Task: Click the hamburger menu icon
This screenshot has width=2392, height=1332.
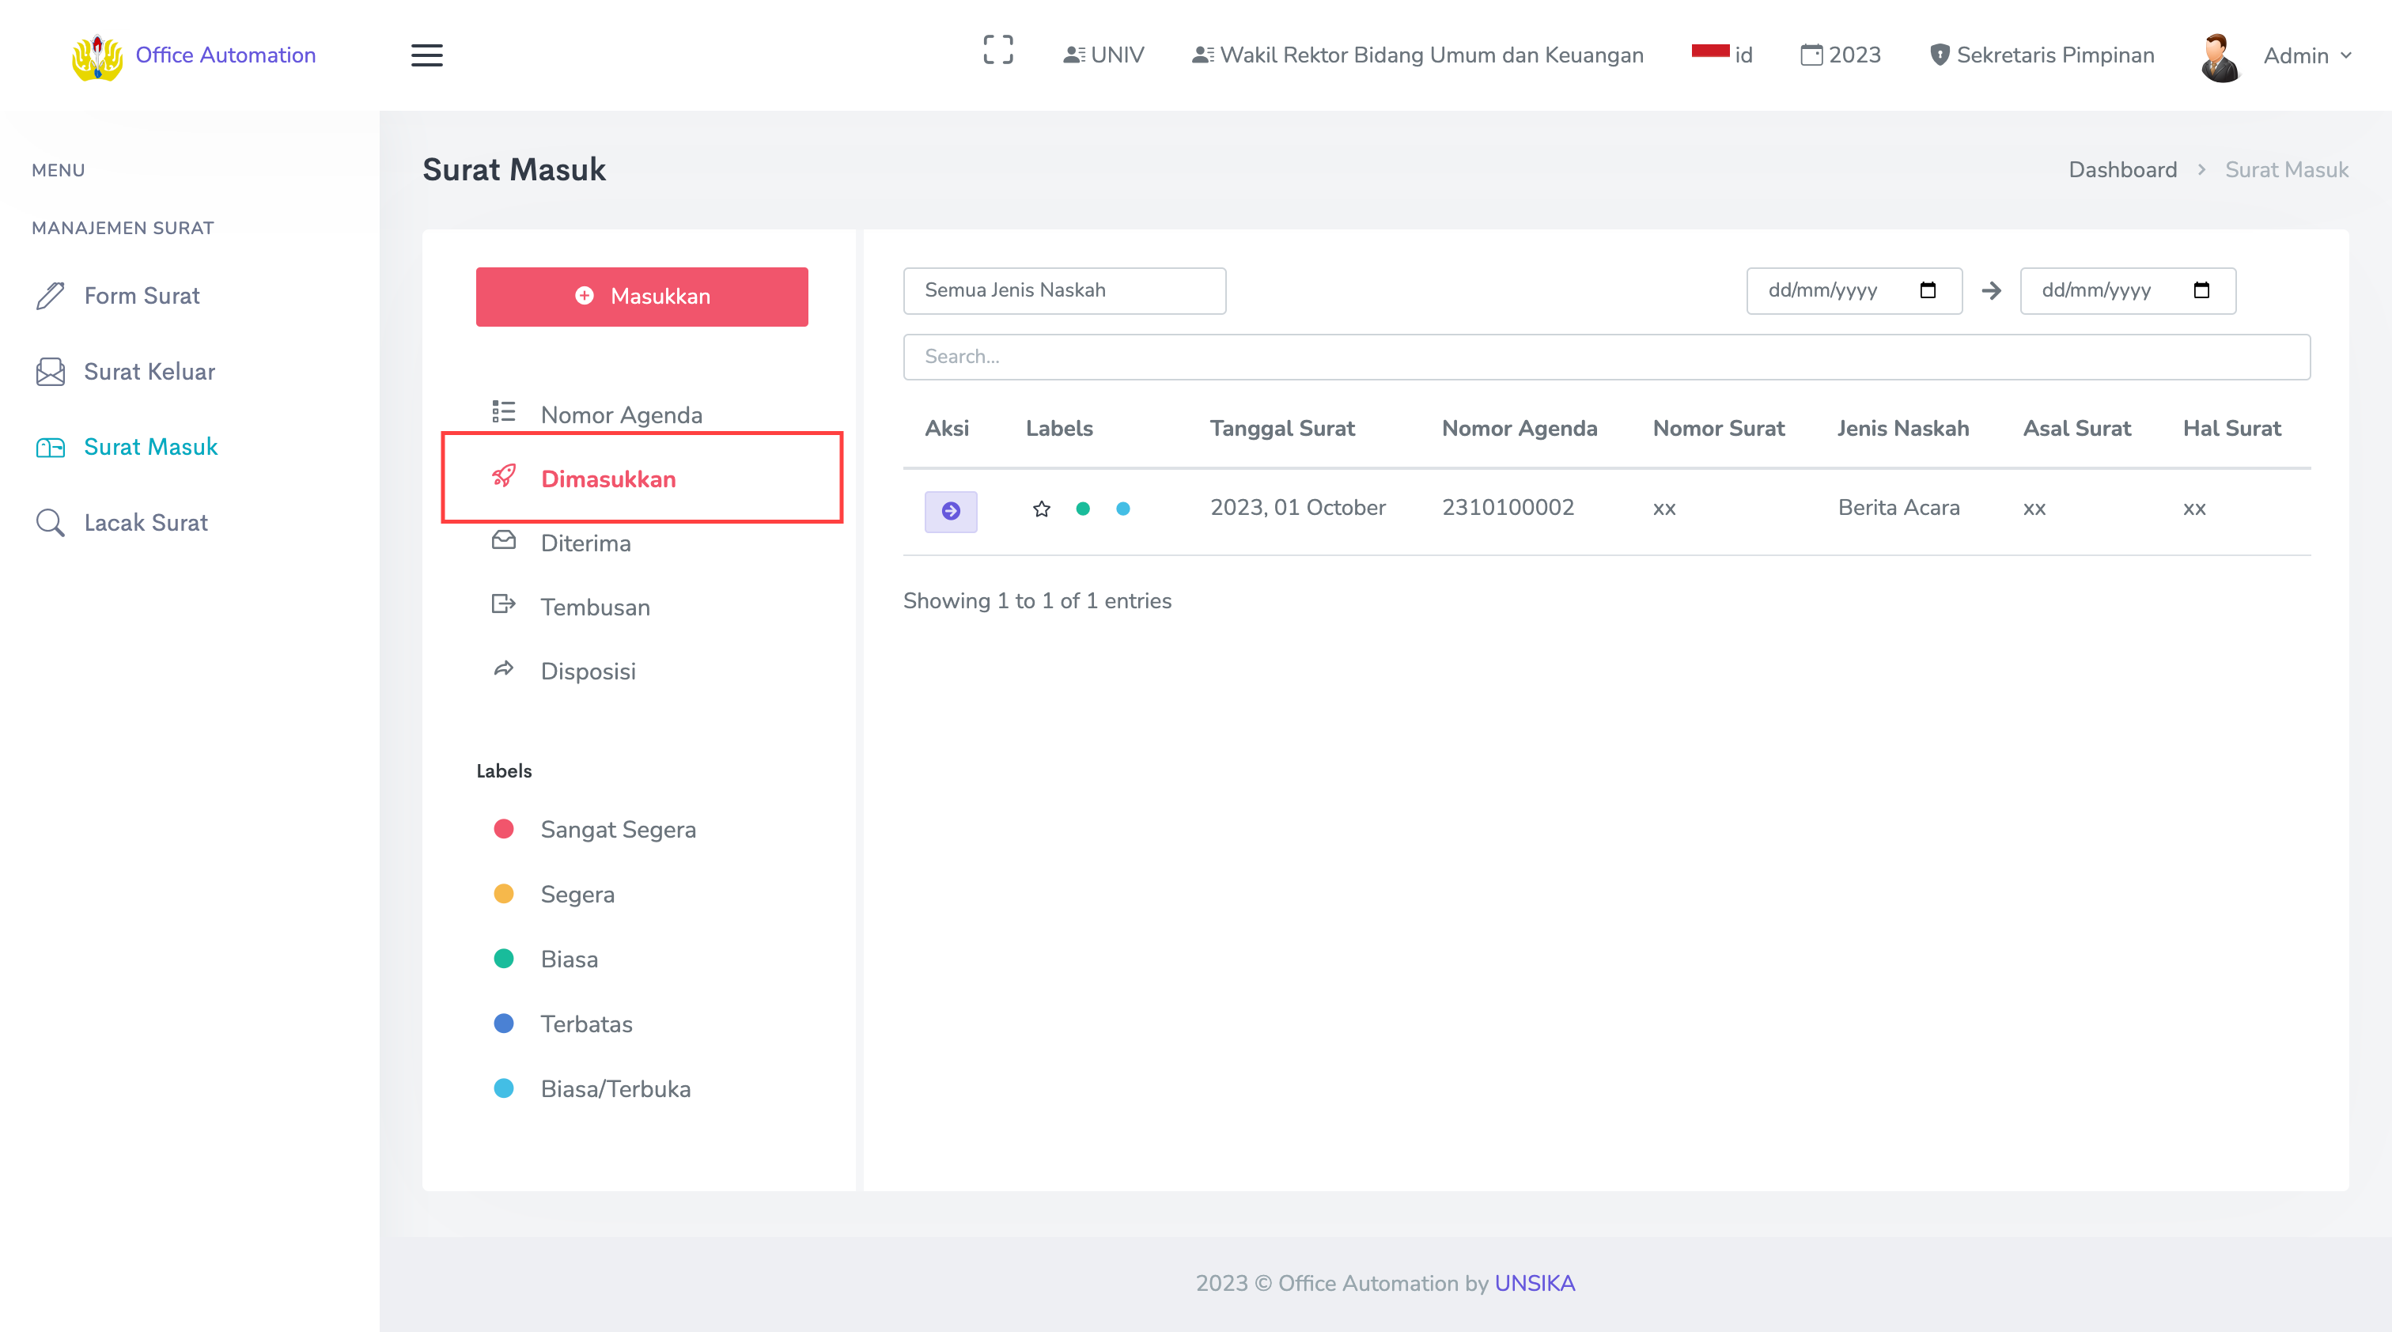Action: coord(426,55)
